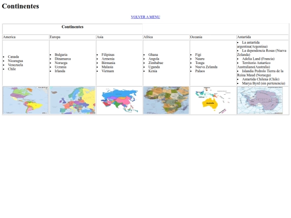
Task: Click Antartida Chilena (Chile) entry
Action: coord(261,79)
